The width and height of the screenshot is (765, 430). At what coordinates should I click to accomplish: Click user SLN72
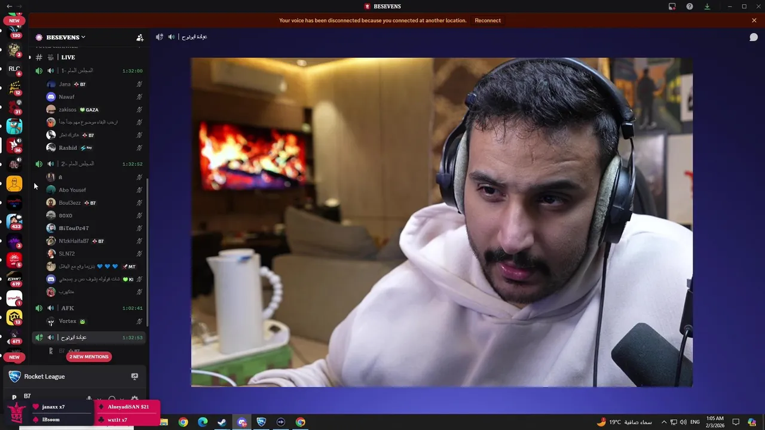pyautogui.click(x=94, y=254)
